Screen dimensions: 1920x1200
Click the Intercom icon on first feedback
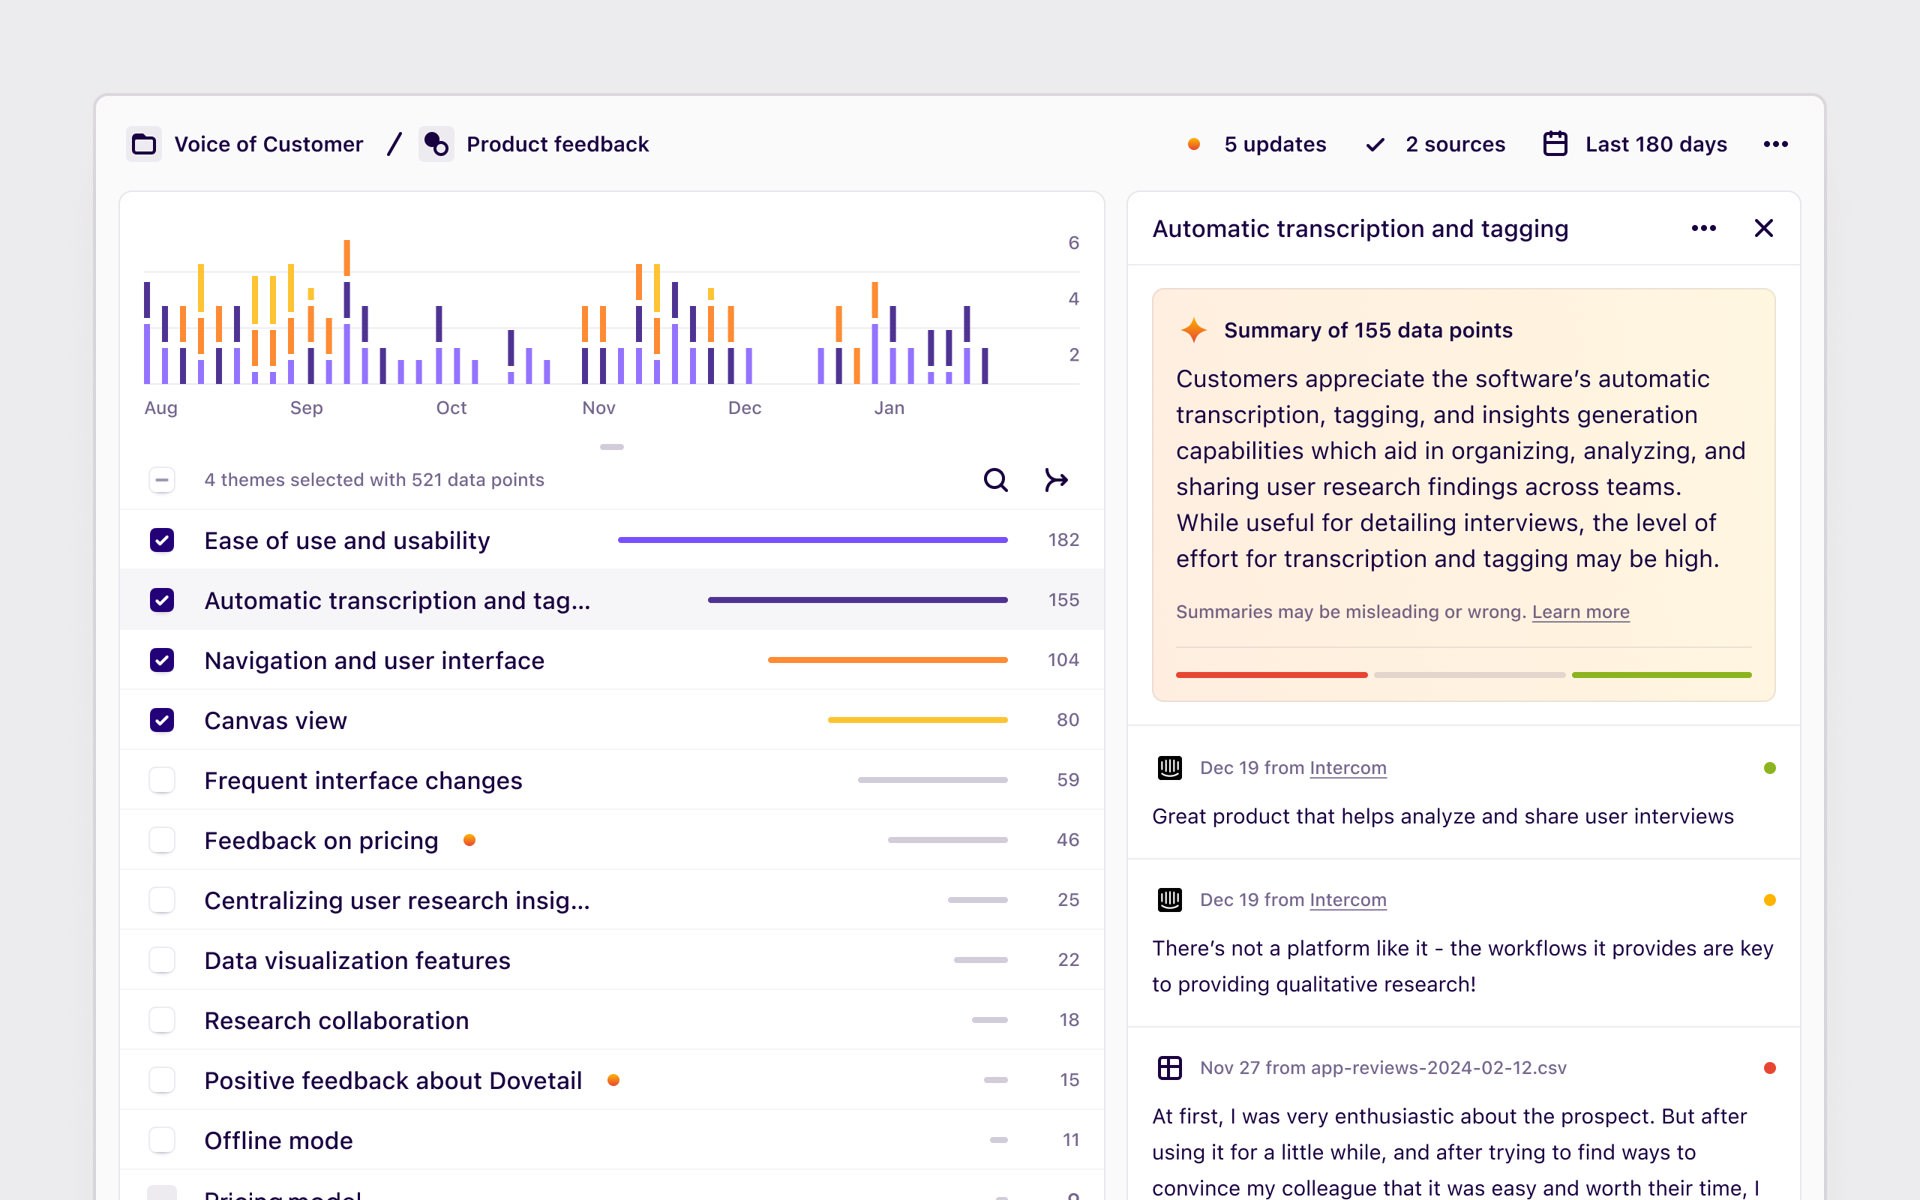pos(1169,767)
